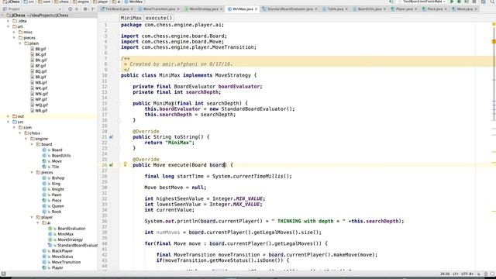Switch to the BoardUtils.java tab
Screen dimensions: 496x279
(x=369, y=9)
